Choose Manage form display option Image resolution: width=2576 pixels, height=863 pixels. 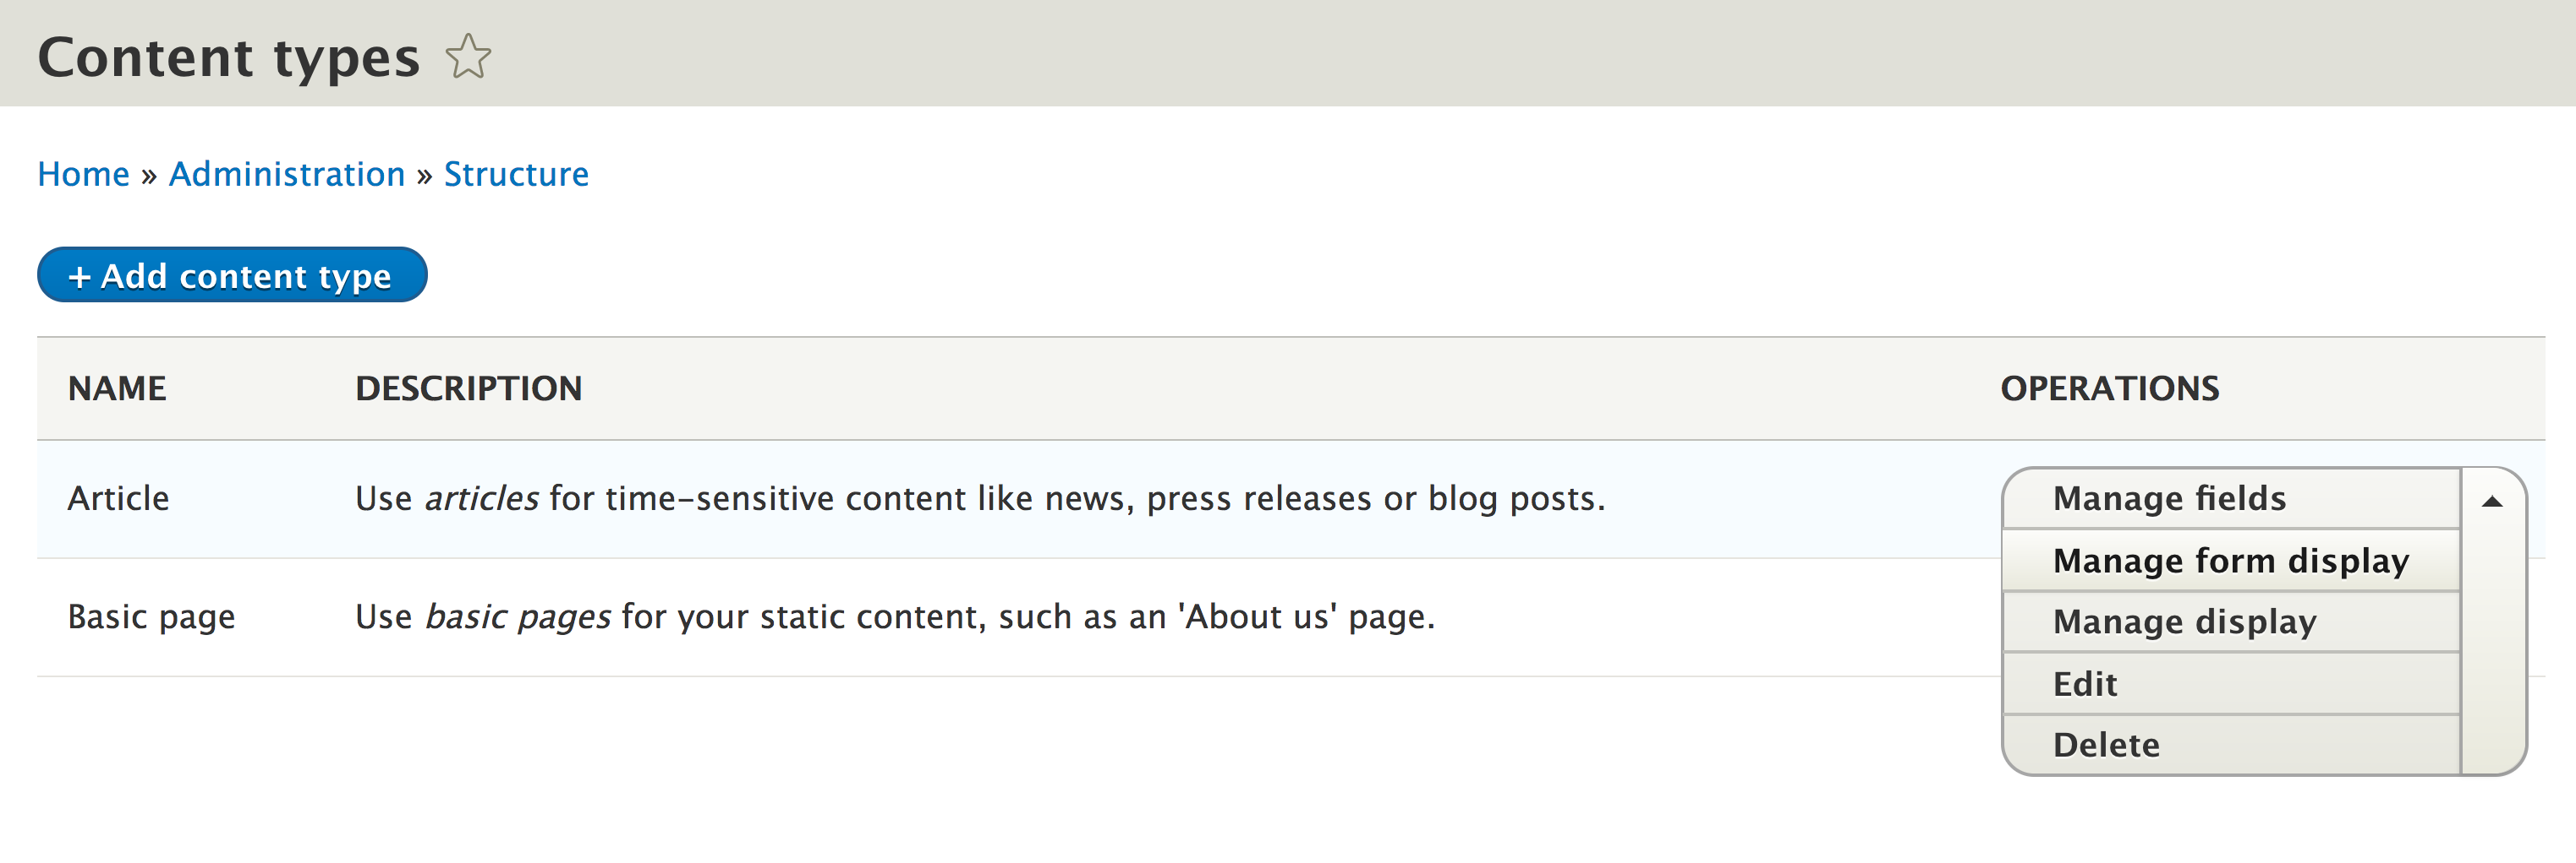pyautogui.click(x=2230, y=561)
